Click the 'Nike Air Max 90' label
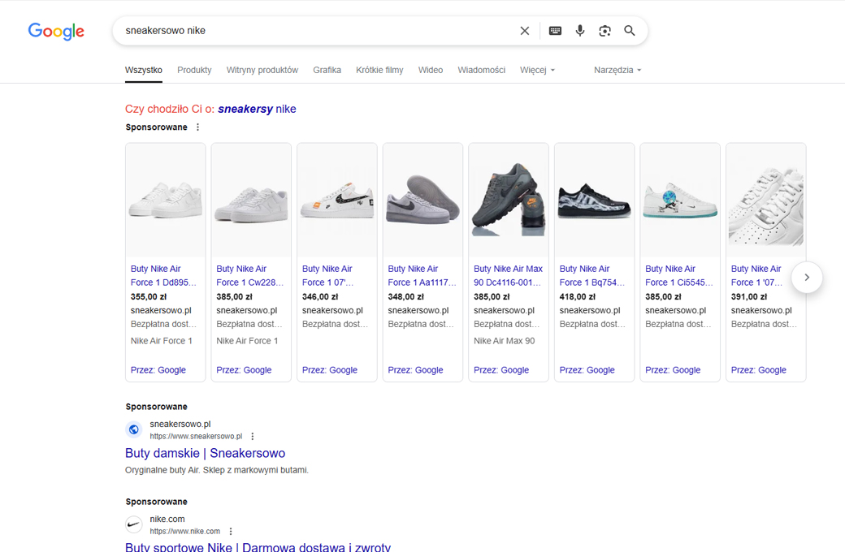The width and height of the screenshot is (845, 552). [505, 341]
